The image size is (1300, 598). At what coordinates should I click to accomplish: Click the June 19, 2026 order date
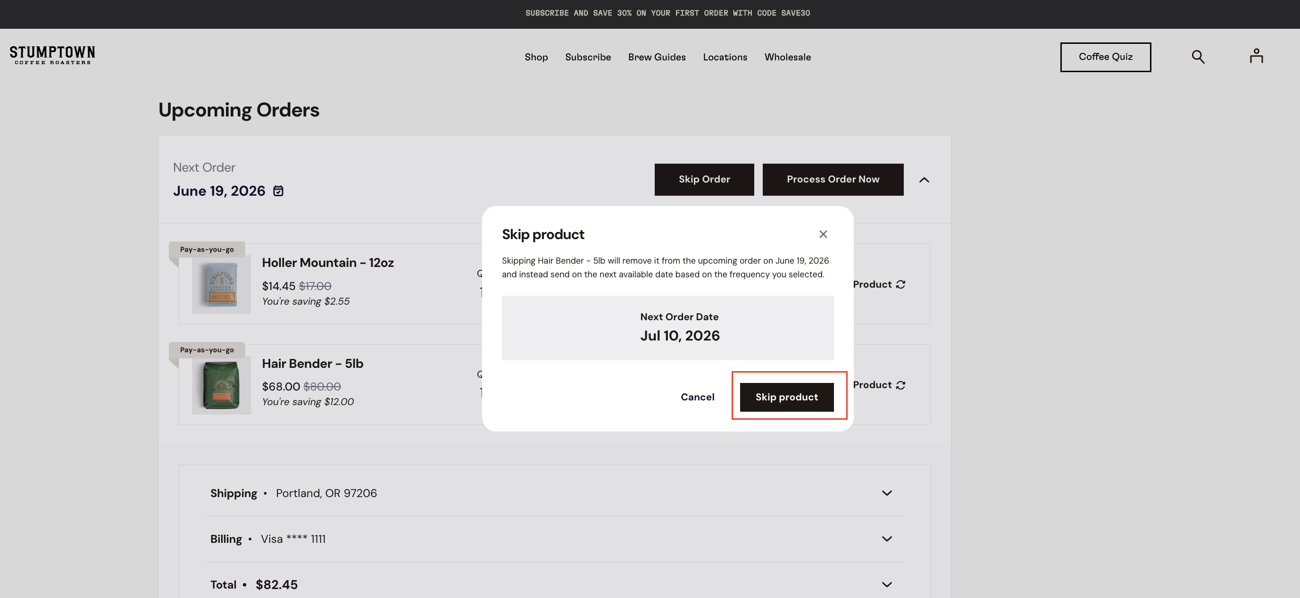[219, 191]
